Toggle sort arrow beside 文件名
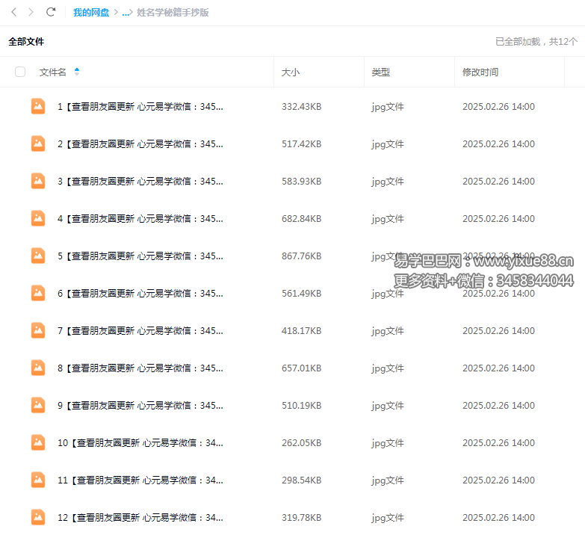The height and width of the screenshot is (541, 585). pyautogui.click(x=77, y=72)
